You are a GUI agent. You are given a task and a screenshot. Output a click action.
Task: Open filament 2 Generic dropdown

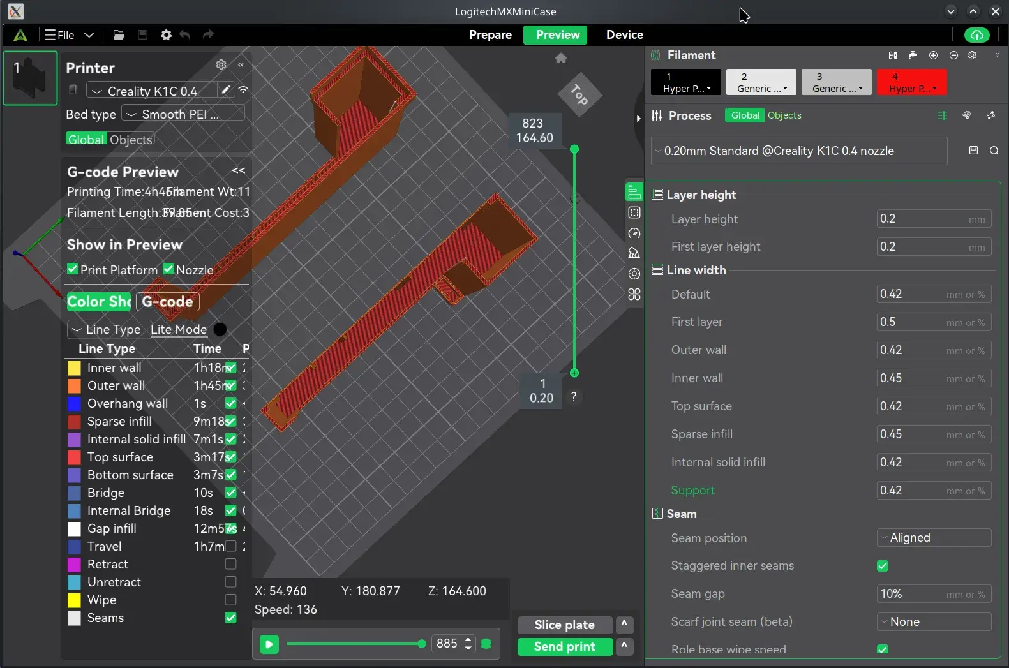[x=761, y=82]
